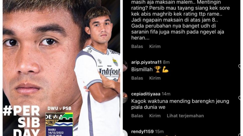
Task: Click Kirim under the long top comment
Action: coord(155,46)
